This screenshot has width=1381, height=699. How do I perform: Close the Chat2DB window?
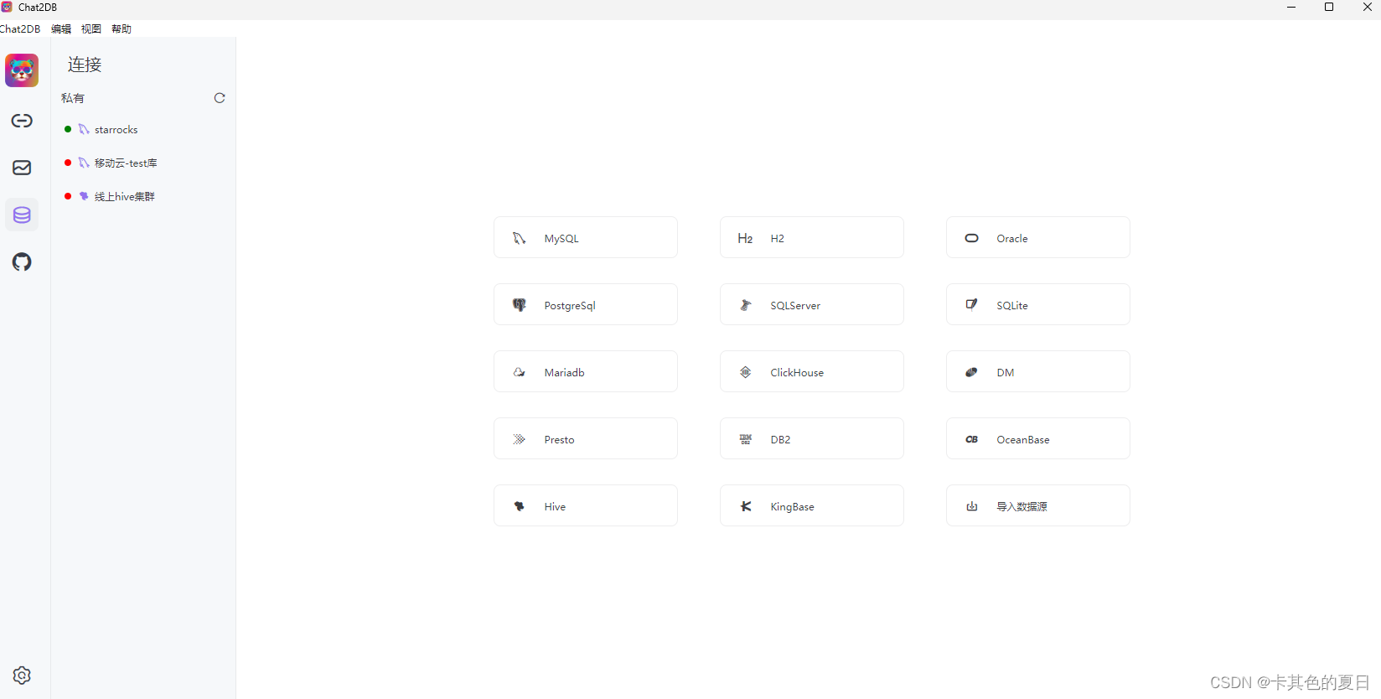pos(1367,7)
